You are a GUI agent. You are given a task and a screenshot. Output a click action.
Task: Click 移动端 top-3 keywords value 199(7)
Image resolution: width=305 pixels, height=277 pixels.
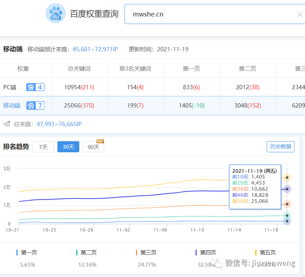[x=135, y=105]
